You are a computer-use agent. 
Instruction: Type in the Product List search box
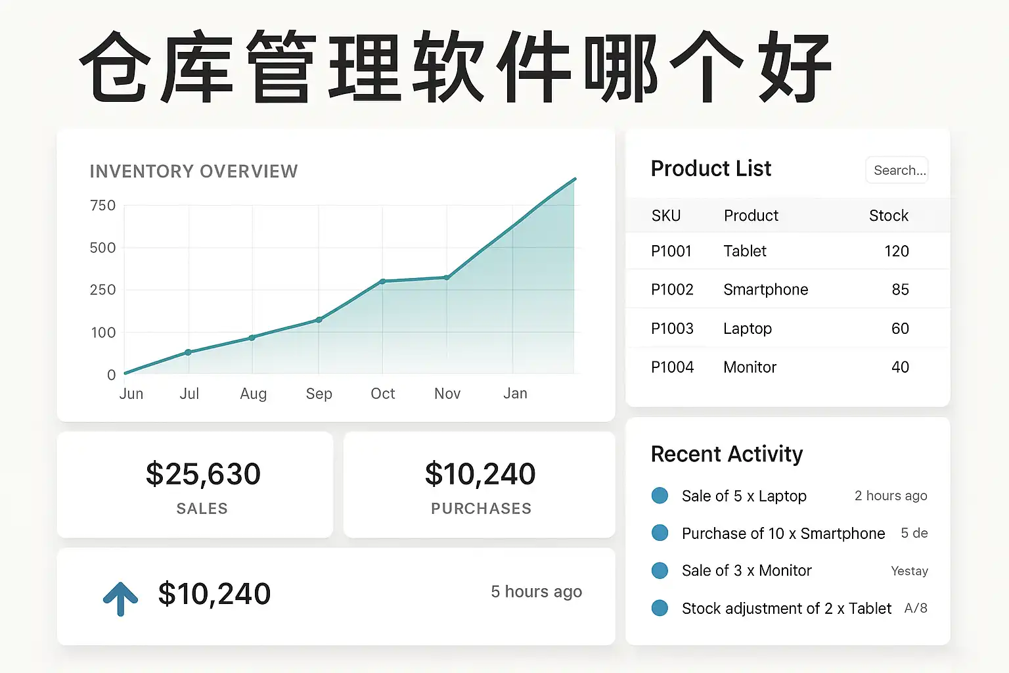point(897,170)
